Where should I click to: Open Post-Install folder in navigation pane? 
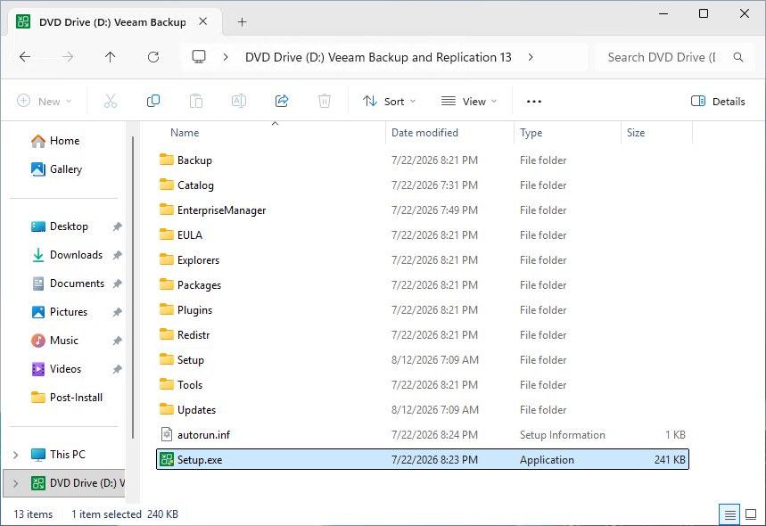[67, 398]
